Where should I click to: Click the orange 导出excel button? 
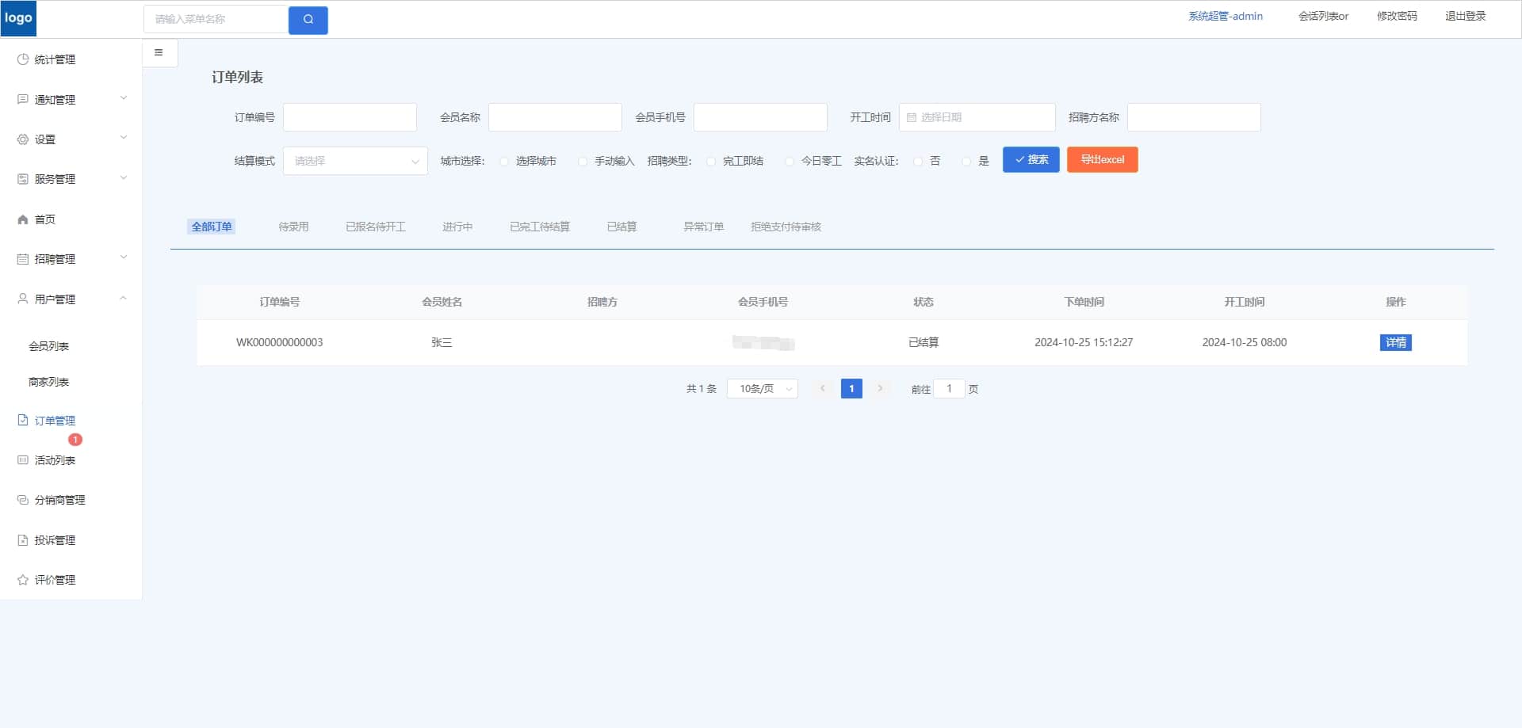coord(1103,160)
